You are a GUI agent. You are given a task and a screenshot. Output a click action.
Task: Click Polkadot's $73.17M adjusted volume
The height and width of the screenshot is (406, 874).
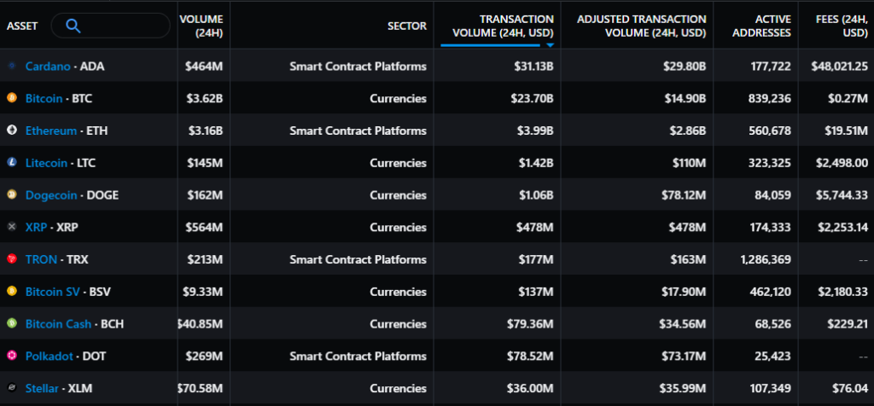coord(684,357)
